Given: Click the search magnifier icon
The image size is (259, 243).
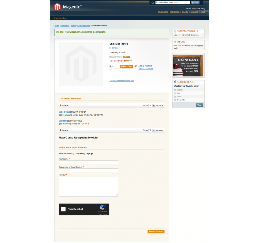Looking at the screenshot, I should [153, 3].
